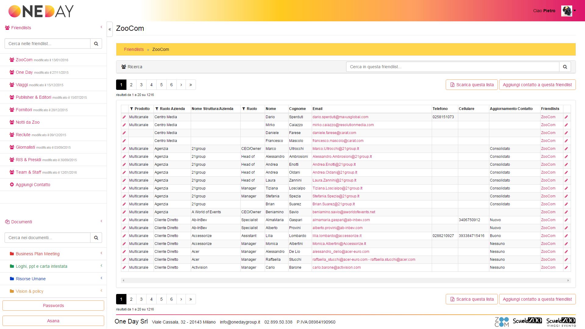Open the Team & Staff friendlist

(28, 172)
